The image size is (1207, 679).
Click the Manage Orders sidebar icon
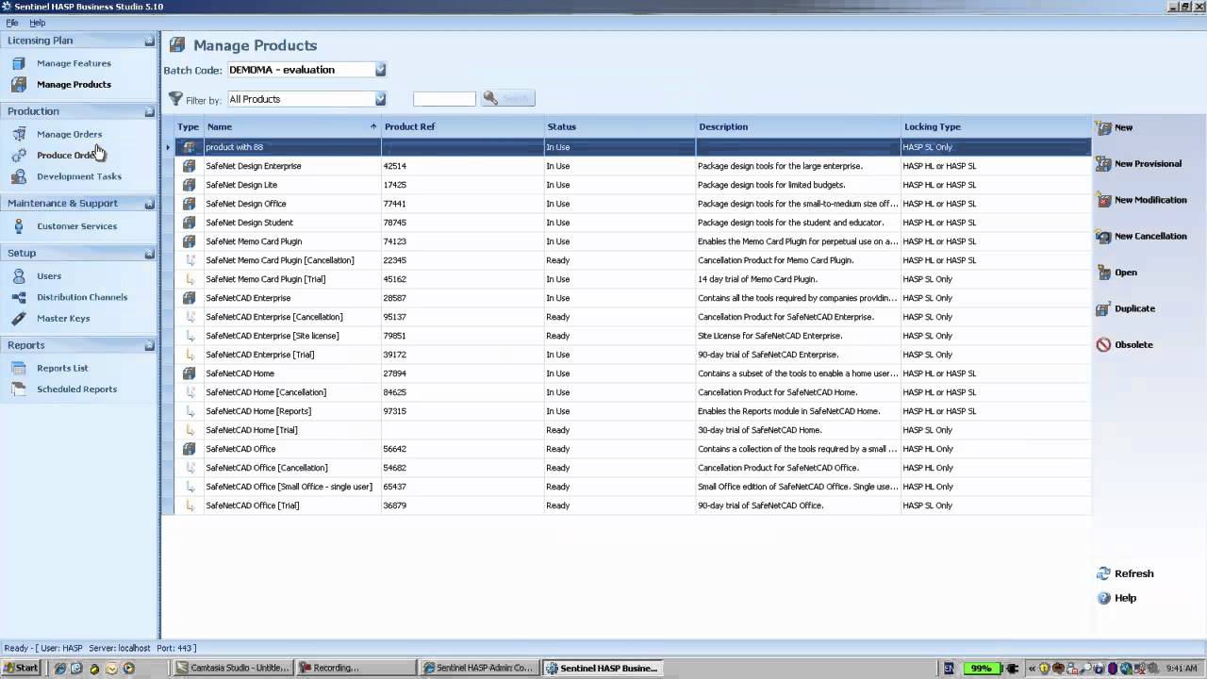[x=19, y=134]
